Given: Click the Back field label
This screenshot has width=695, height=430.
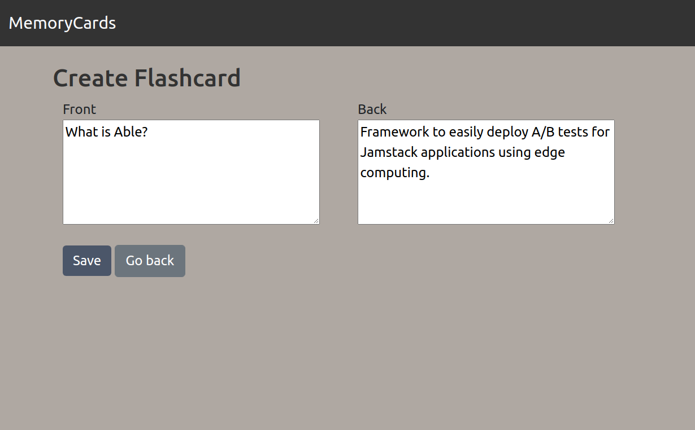Looking at the screenshot, I should coord(372,109).
